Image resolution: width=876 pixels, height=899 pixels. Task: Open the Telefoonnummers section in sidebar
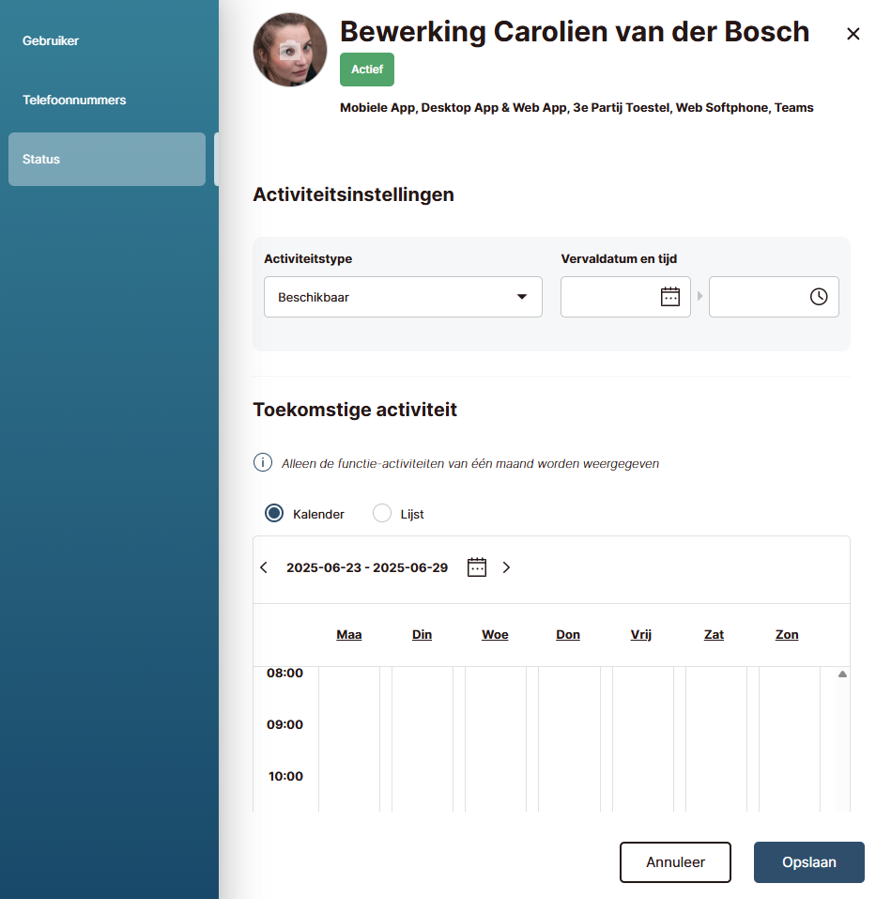[x=74, y=100]
